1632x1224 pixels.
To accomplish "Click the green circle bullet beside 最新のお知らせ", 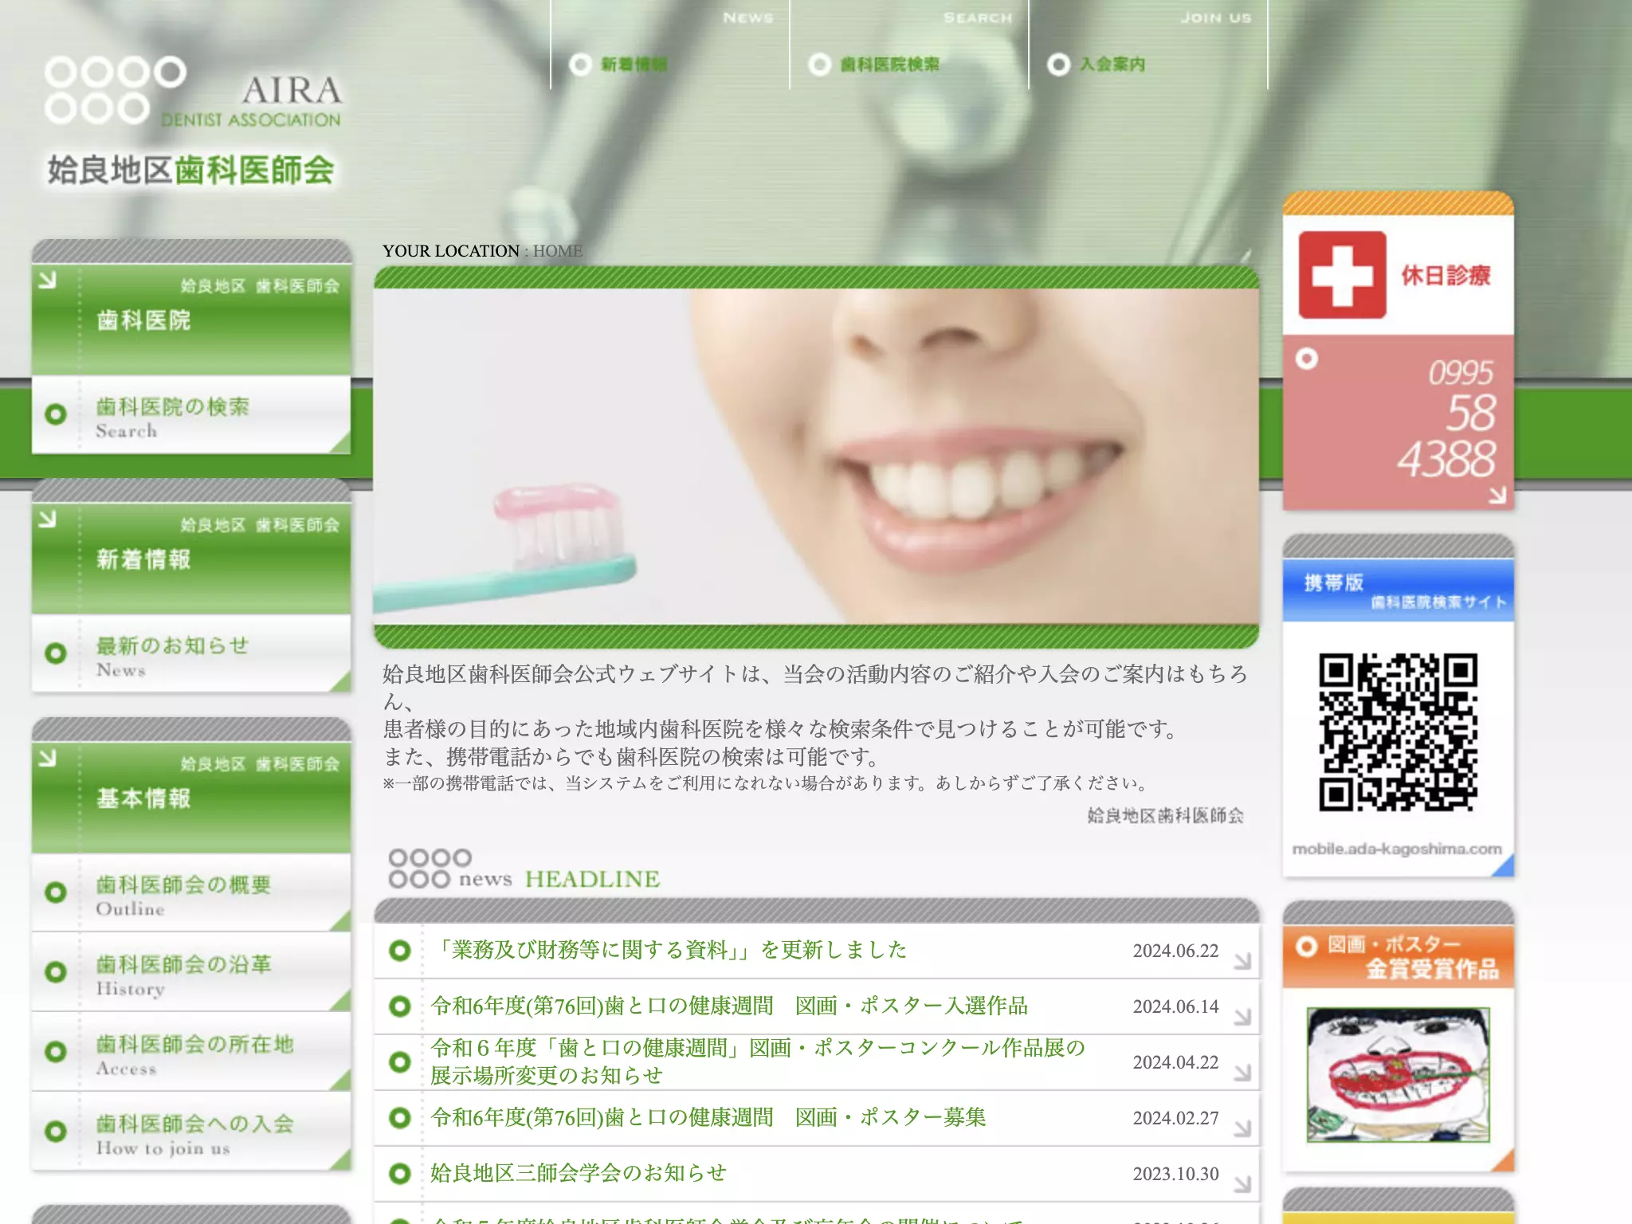I will (x=56, y=653).
